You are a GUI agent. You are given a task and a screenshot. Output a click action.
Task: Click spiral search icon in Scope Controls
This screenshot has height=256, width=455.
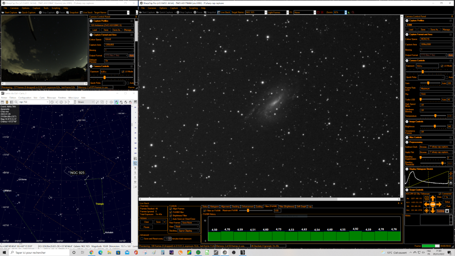click(427, 198)
